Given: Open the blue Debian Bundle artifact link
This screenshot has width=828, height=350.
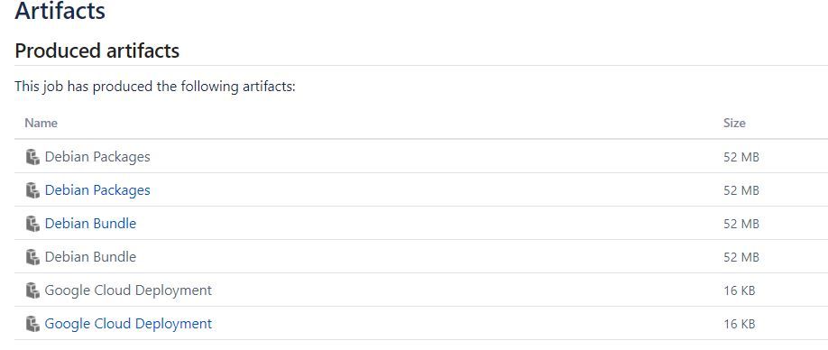Looking at the screenshot, I should pos(90,224).
